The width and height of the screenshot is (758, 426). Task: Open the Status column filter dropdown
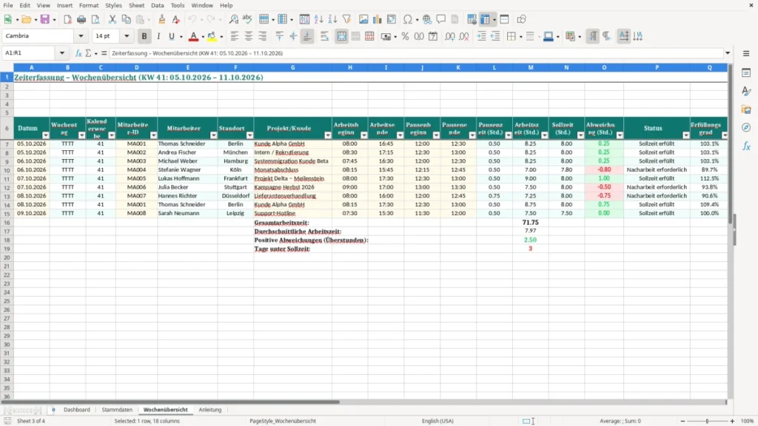click(x=686, y=135)
